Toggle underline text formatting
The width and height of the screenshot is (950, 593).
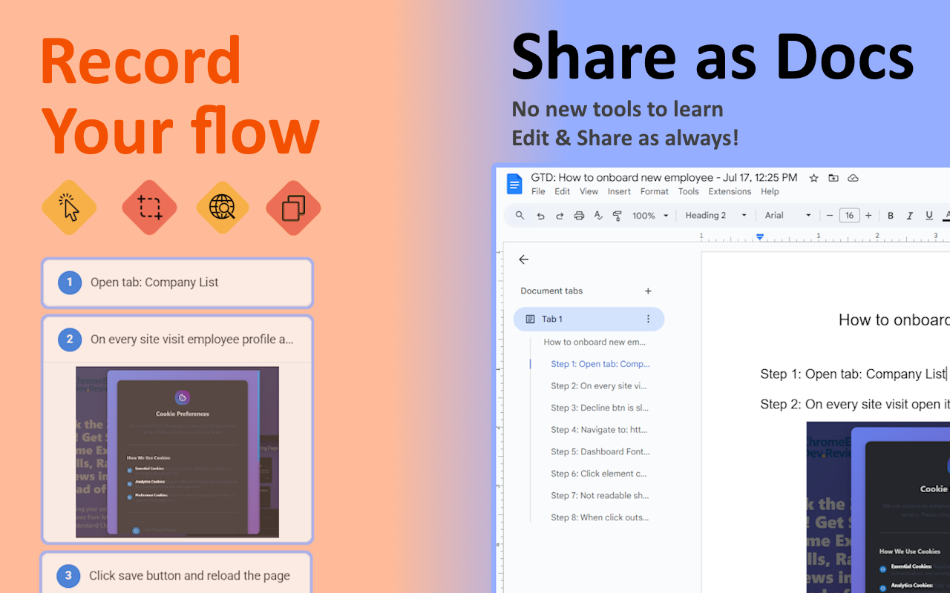(x=928, y=216)
